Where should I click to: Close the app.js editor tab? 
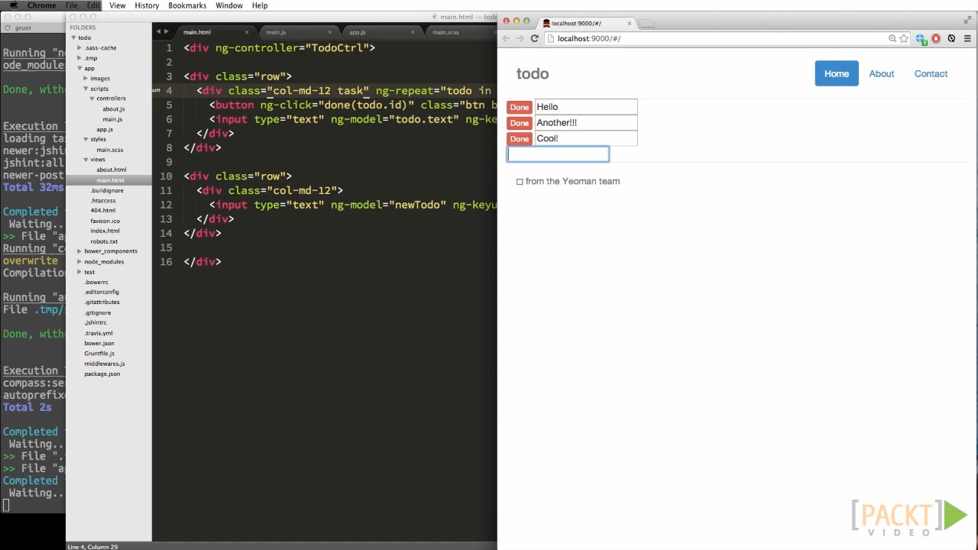(413, 32)
